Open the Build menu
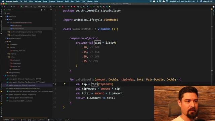215x121 pixels. pyautogui.click(x=67, y=1)
